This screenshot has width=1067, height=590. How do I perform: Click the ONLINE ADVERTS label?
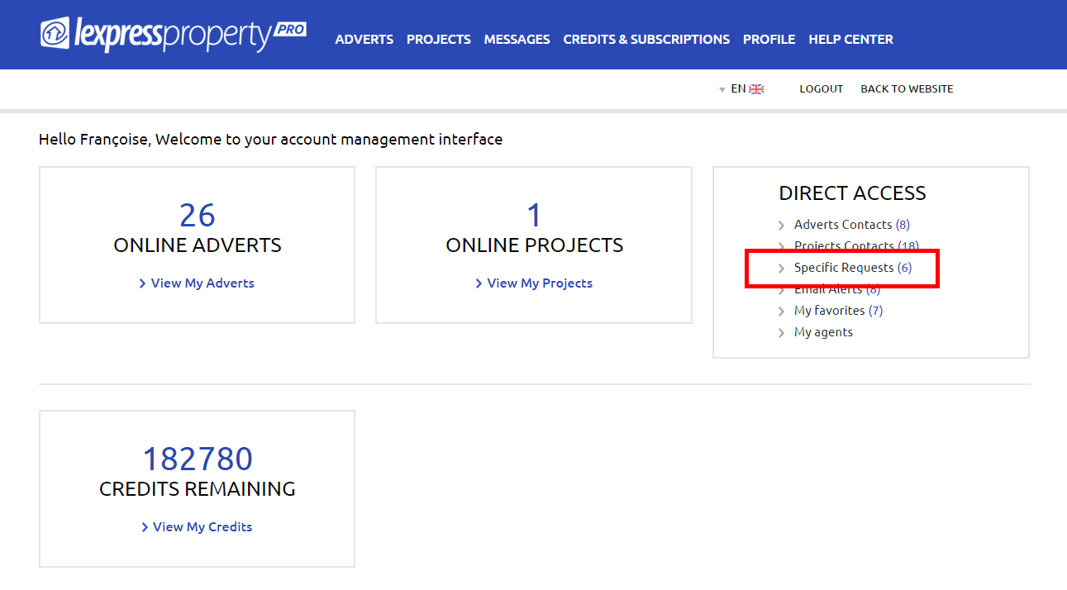tap(198, 245)
